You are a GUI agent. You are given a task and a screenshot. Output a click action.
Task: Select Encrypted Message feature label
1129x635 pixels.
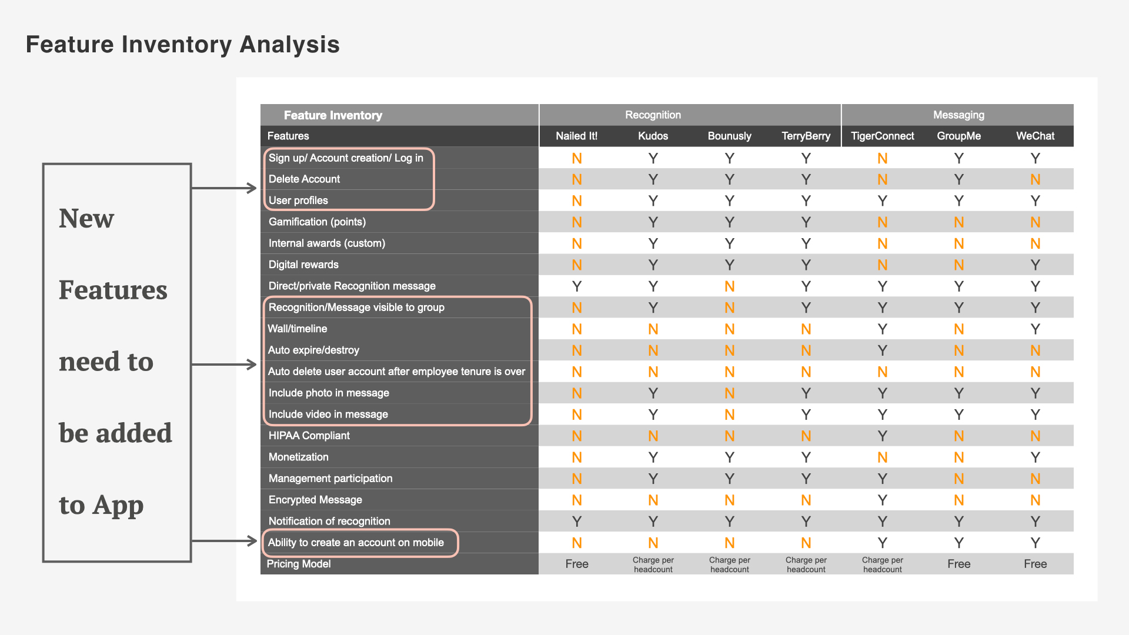[315, 500]
